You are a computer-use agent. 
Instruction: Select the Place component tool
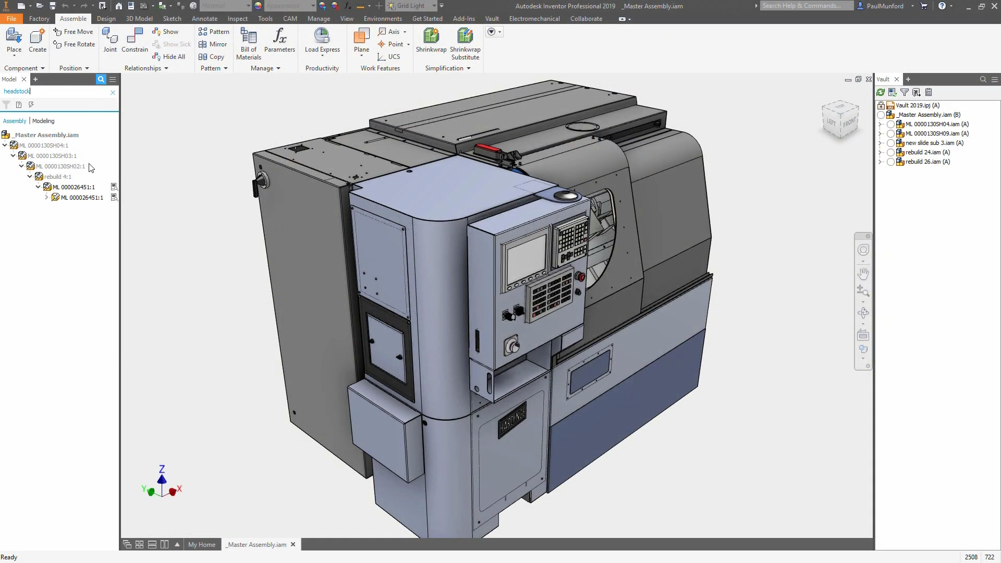pos(14,41)
